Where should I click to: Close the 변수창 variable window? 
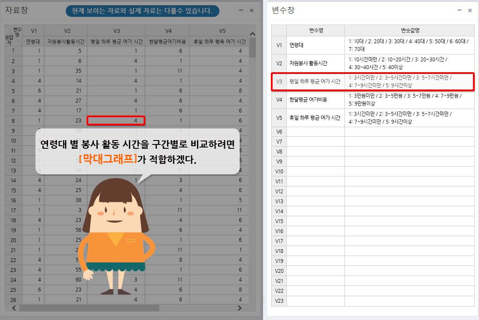pos(470,10)
